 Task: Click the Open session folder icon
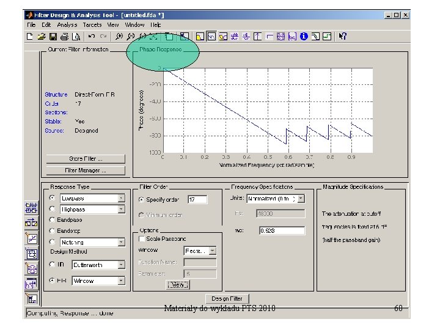tap(42, 37)
